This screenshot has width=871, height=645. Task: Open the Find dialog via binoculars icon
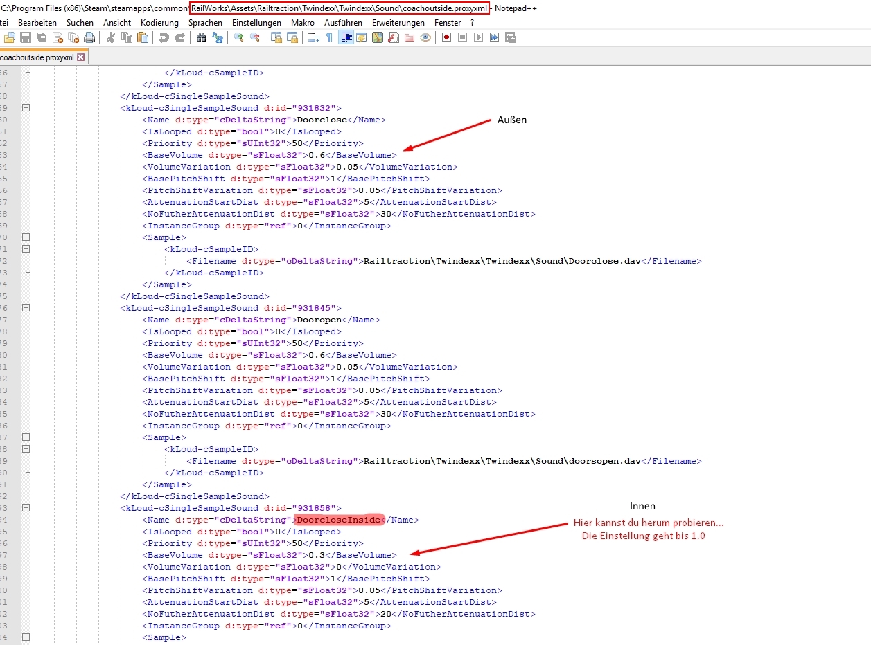[201, 37]
